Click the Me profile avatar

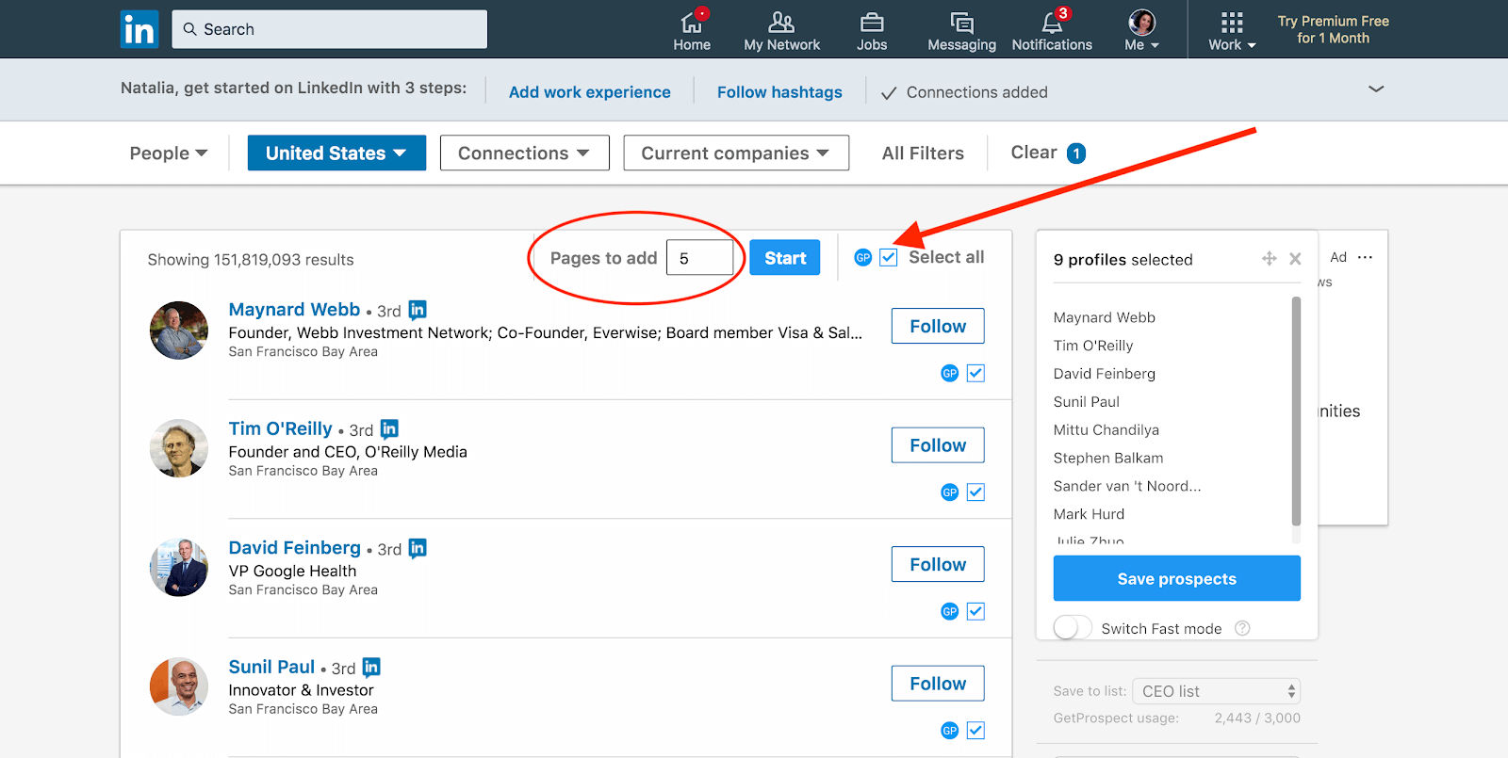pos(1141,22)
